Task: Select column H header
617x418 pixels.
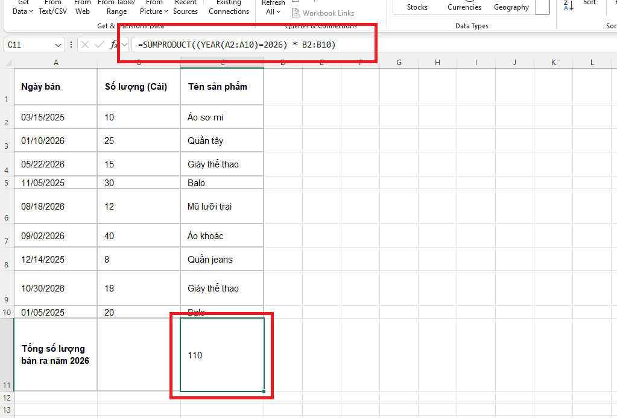Action: point(437,63)
